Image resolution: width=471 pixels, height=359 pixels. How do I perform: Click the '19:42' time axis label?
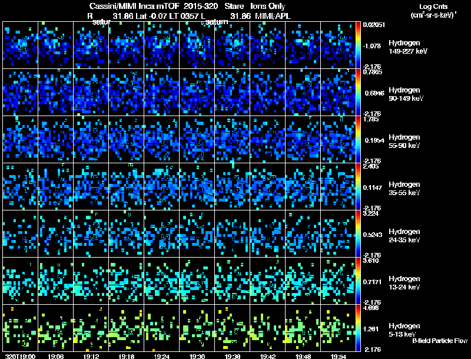point(268,357)
